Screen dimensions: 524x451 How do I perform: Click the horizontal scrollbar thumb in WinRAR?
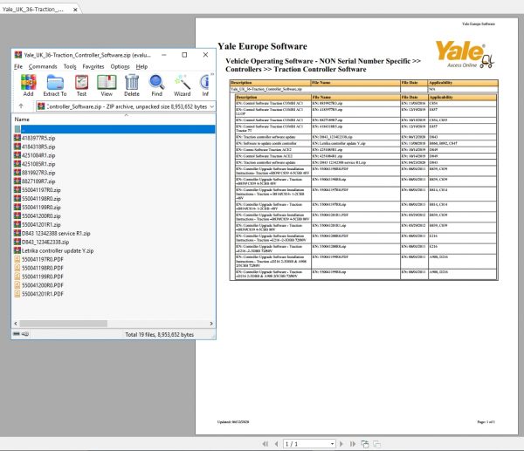tap(64, 324)
